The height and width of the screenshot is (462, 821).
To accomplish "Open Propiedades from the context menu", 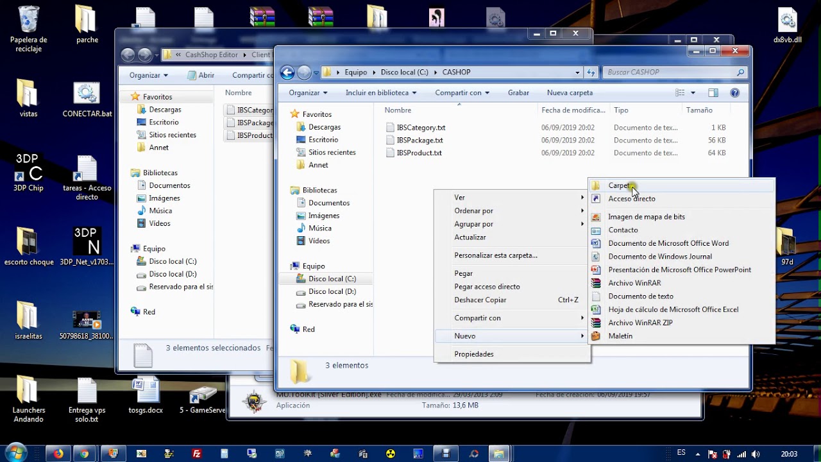I will point(512,354).
